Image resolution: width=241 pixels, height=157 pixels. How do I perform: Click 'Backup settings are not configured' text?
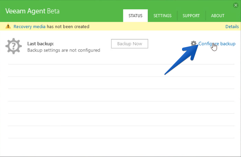pyautogui.click(x=64, y=50)
